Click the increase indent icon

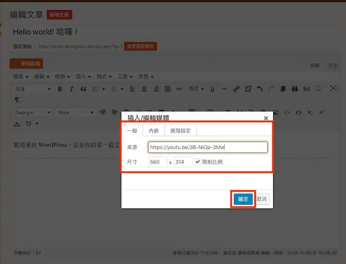click(x=114, y=112)
